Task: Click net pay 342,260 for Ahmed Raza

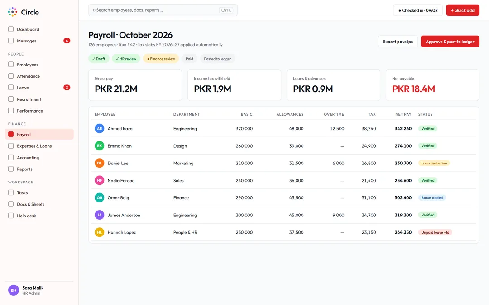Action: pos(403,128)
